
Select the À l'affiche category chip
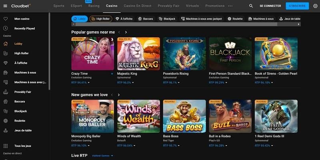click(x=124, y=19)
